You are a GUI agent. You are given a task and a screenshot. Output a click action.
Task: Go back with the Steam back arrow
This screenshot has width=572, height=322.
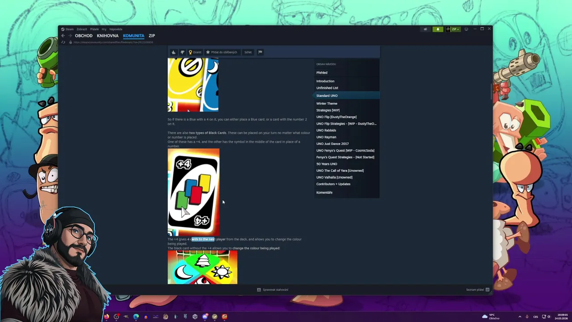tap(63, 36)
